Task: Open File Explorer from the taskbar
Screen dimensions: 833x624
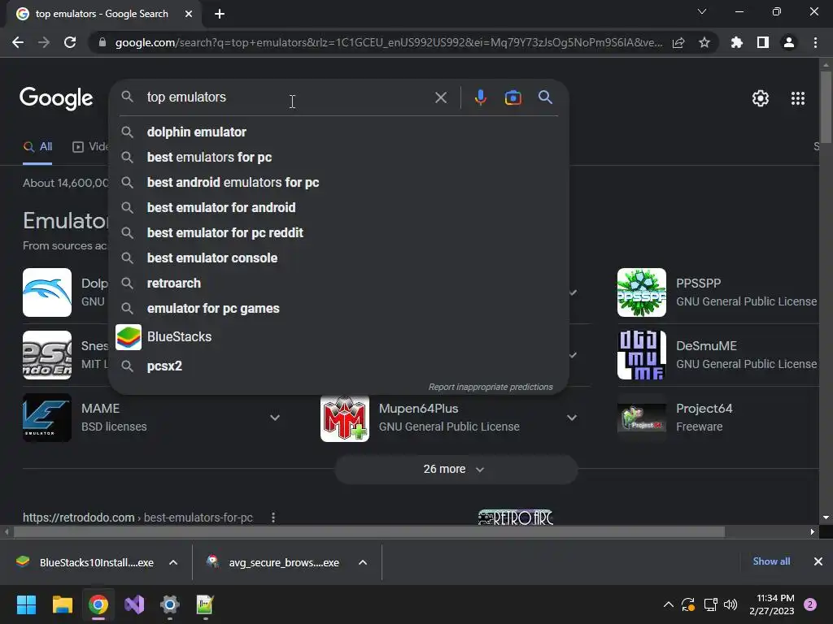Action: pyautogui.click(x=62, y=604)
